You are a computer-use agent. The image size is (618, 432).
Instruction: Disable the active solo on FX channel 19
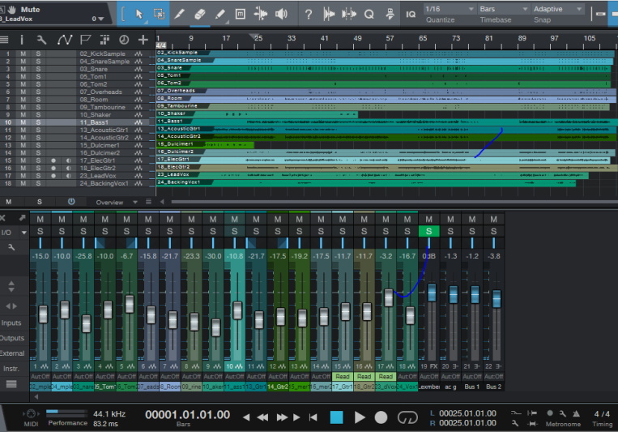point(428,231)
